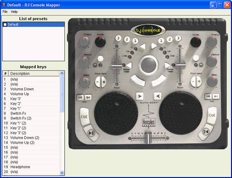The image size is (232, 178).
Task: Click the left deck button 3
Action: pyautogui.click(x=118, y=38)
